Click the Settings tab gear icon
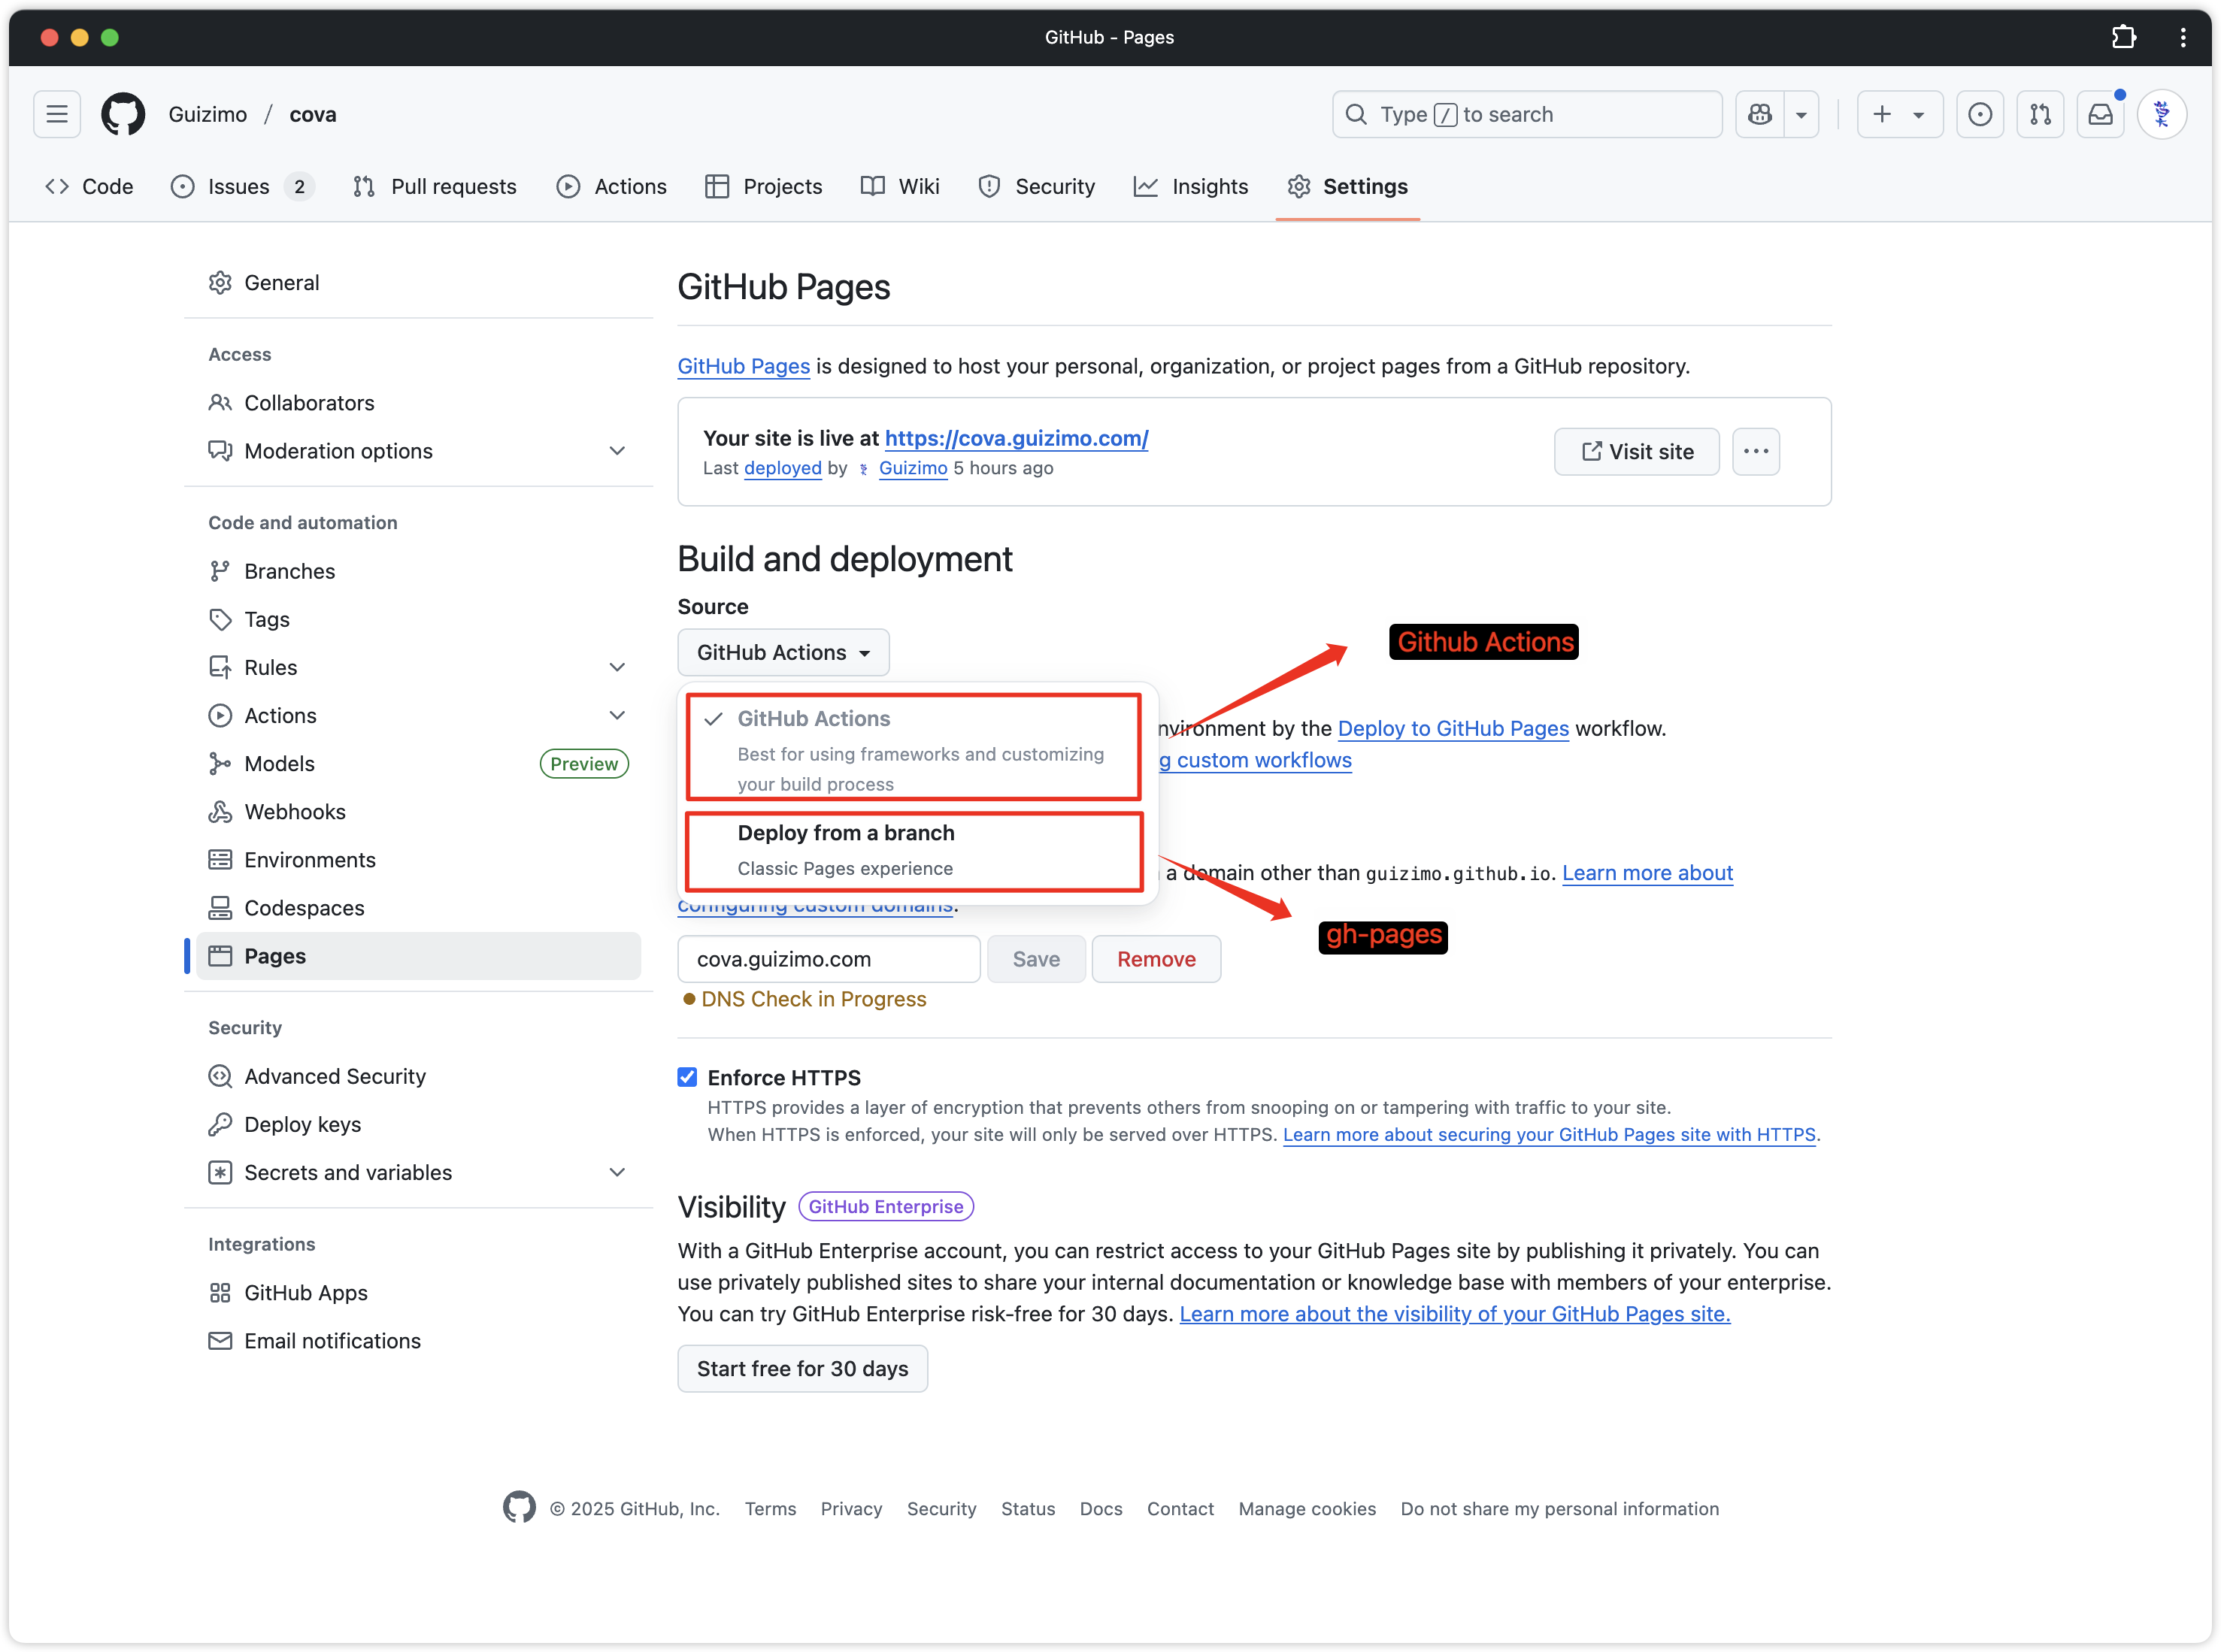The height and width of the screenshot is (1652, 2221). coord(1298,186)
